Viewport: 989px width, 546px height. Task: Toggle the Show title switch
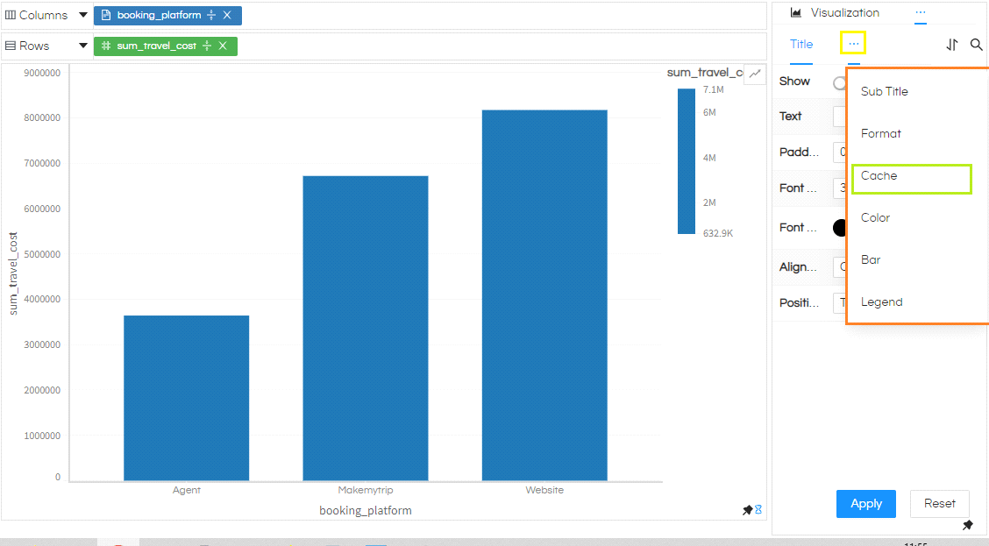(839, 82)
